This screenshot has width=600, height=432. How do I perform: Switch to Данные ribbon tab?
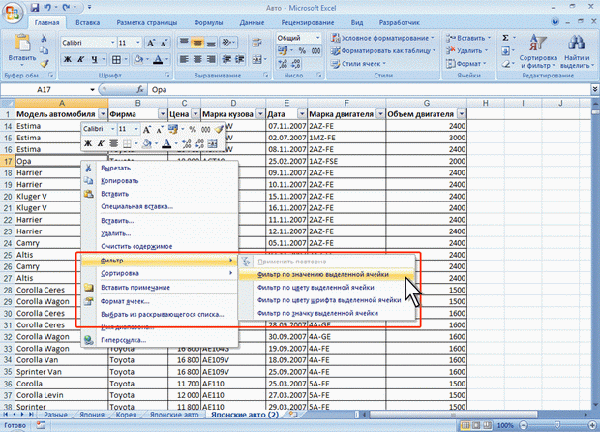click(x=252, y=22)
